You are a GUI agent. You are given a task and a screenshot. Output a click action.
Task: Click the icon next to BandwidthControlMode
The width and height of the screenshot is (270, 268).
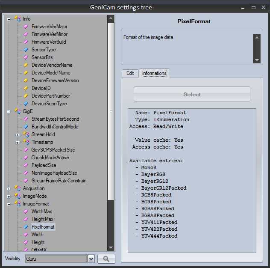(x=26, y=127)
